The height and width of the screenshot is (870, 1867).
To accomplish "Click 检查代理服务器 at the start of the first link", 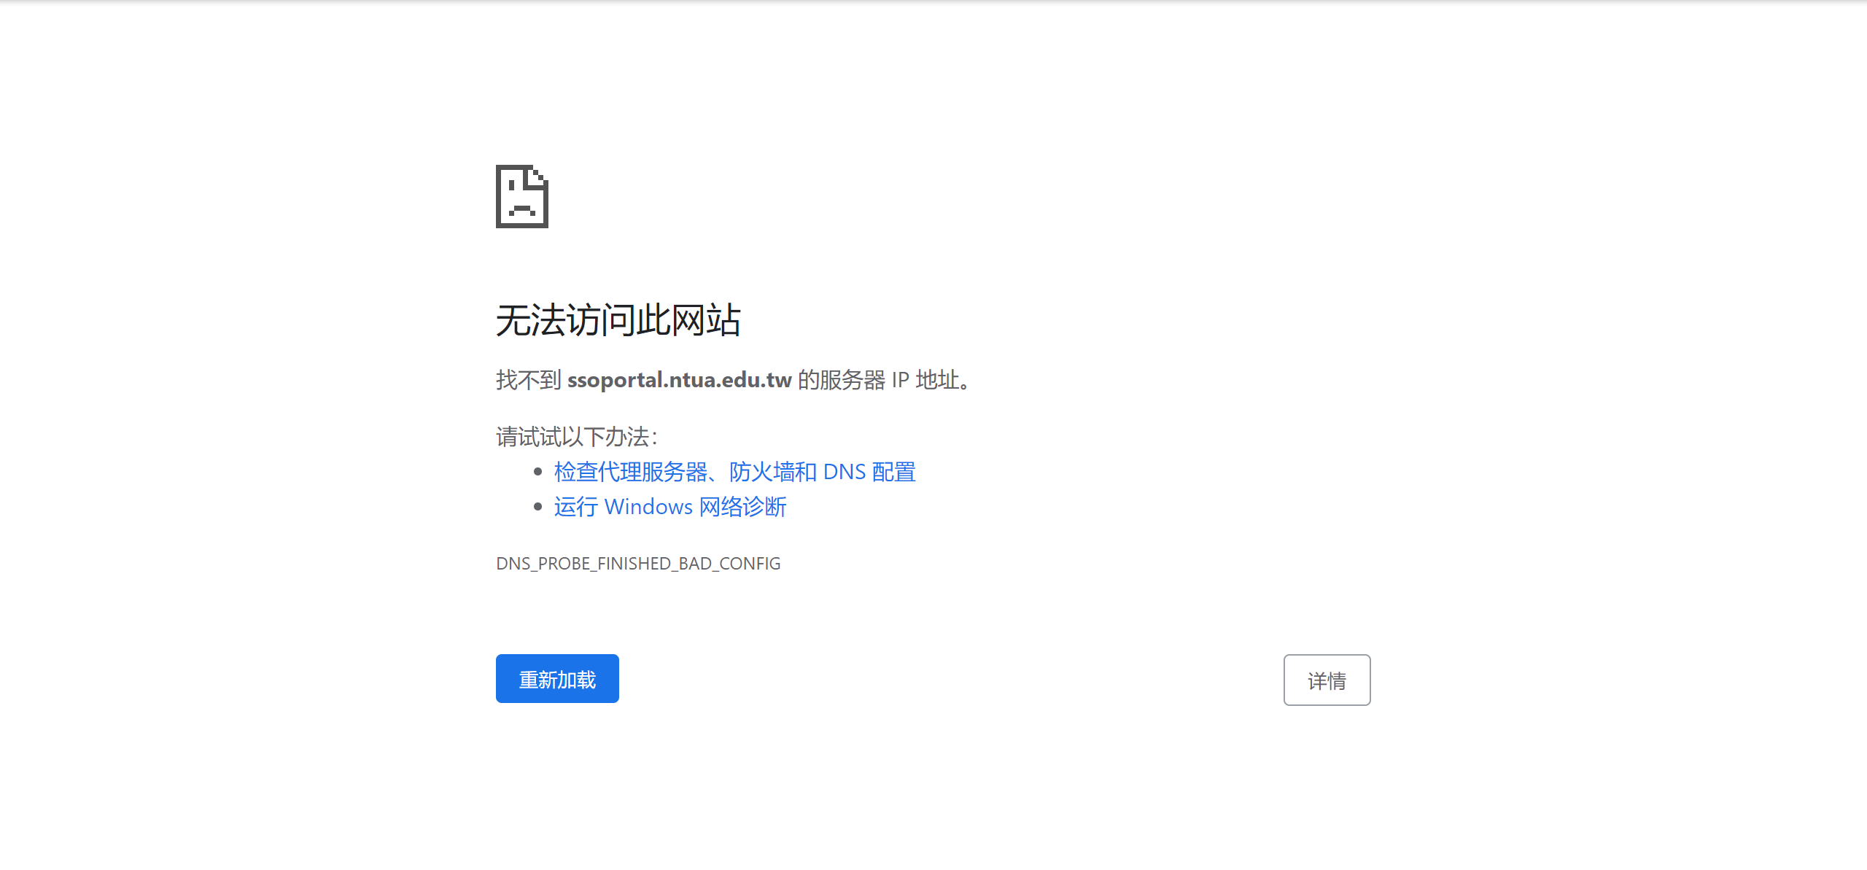I will pos(630,472).
